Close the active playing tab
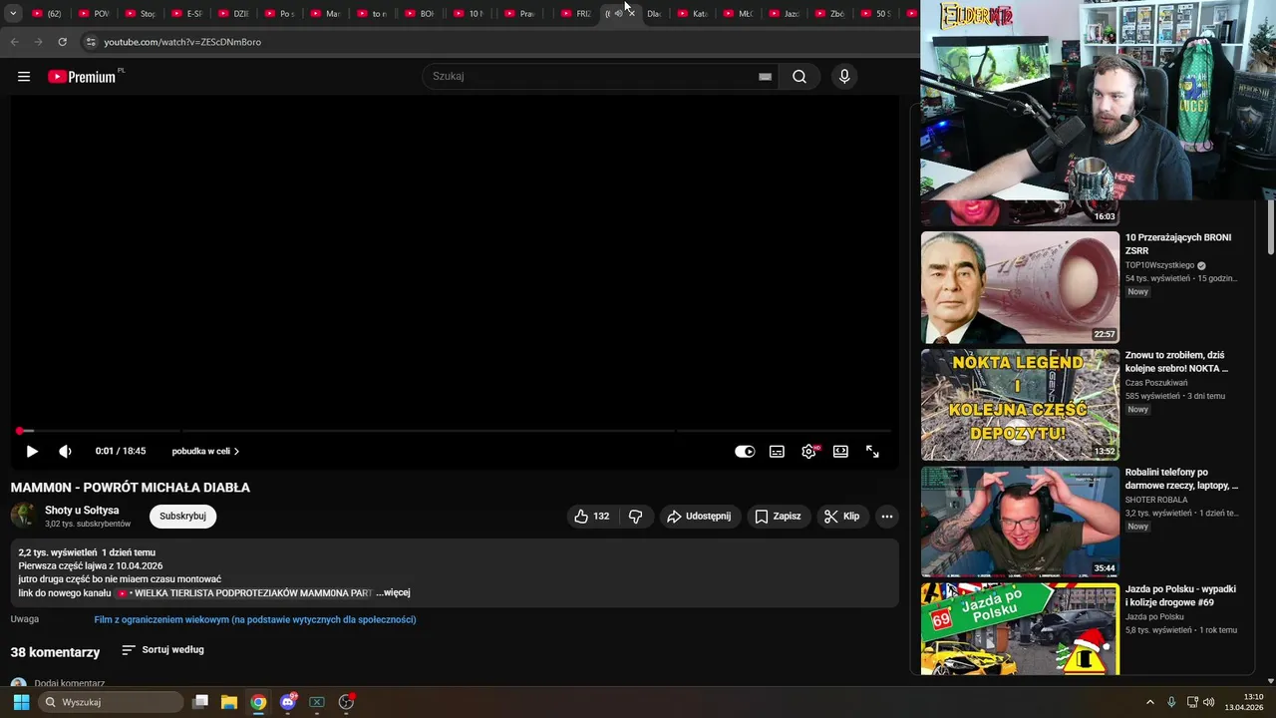Viewport: 1276px width, 718px height. tap(631, 14)
